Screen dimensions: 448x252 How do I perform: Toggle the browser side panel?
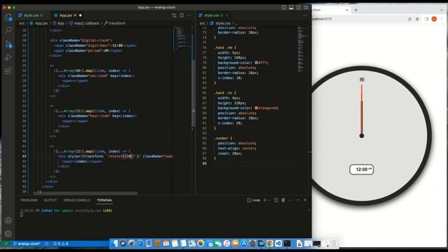(x=426, y=19)
